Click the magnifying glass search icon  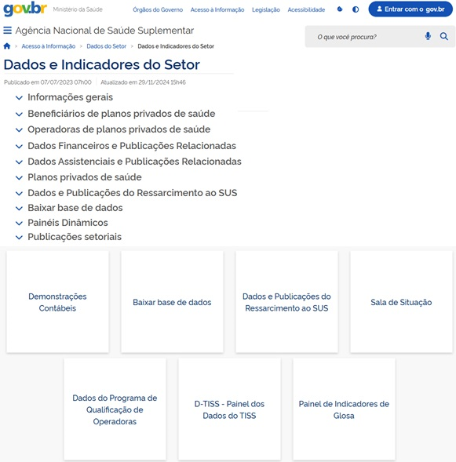444,36
